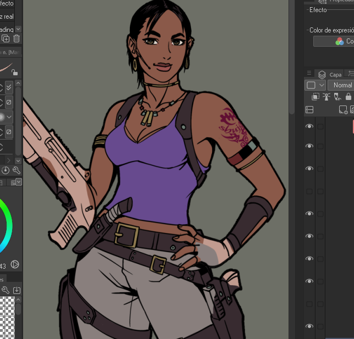Set as reference layer with the lighthouse icon
Viewport: 354px width, 339px height.
pos(326,96)
